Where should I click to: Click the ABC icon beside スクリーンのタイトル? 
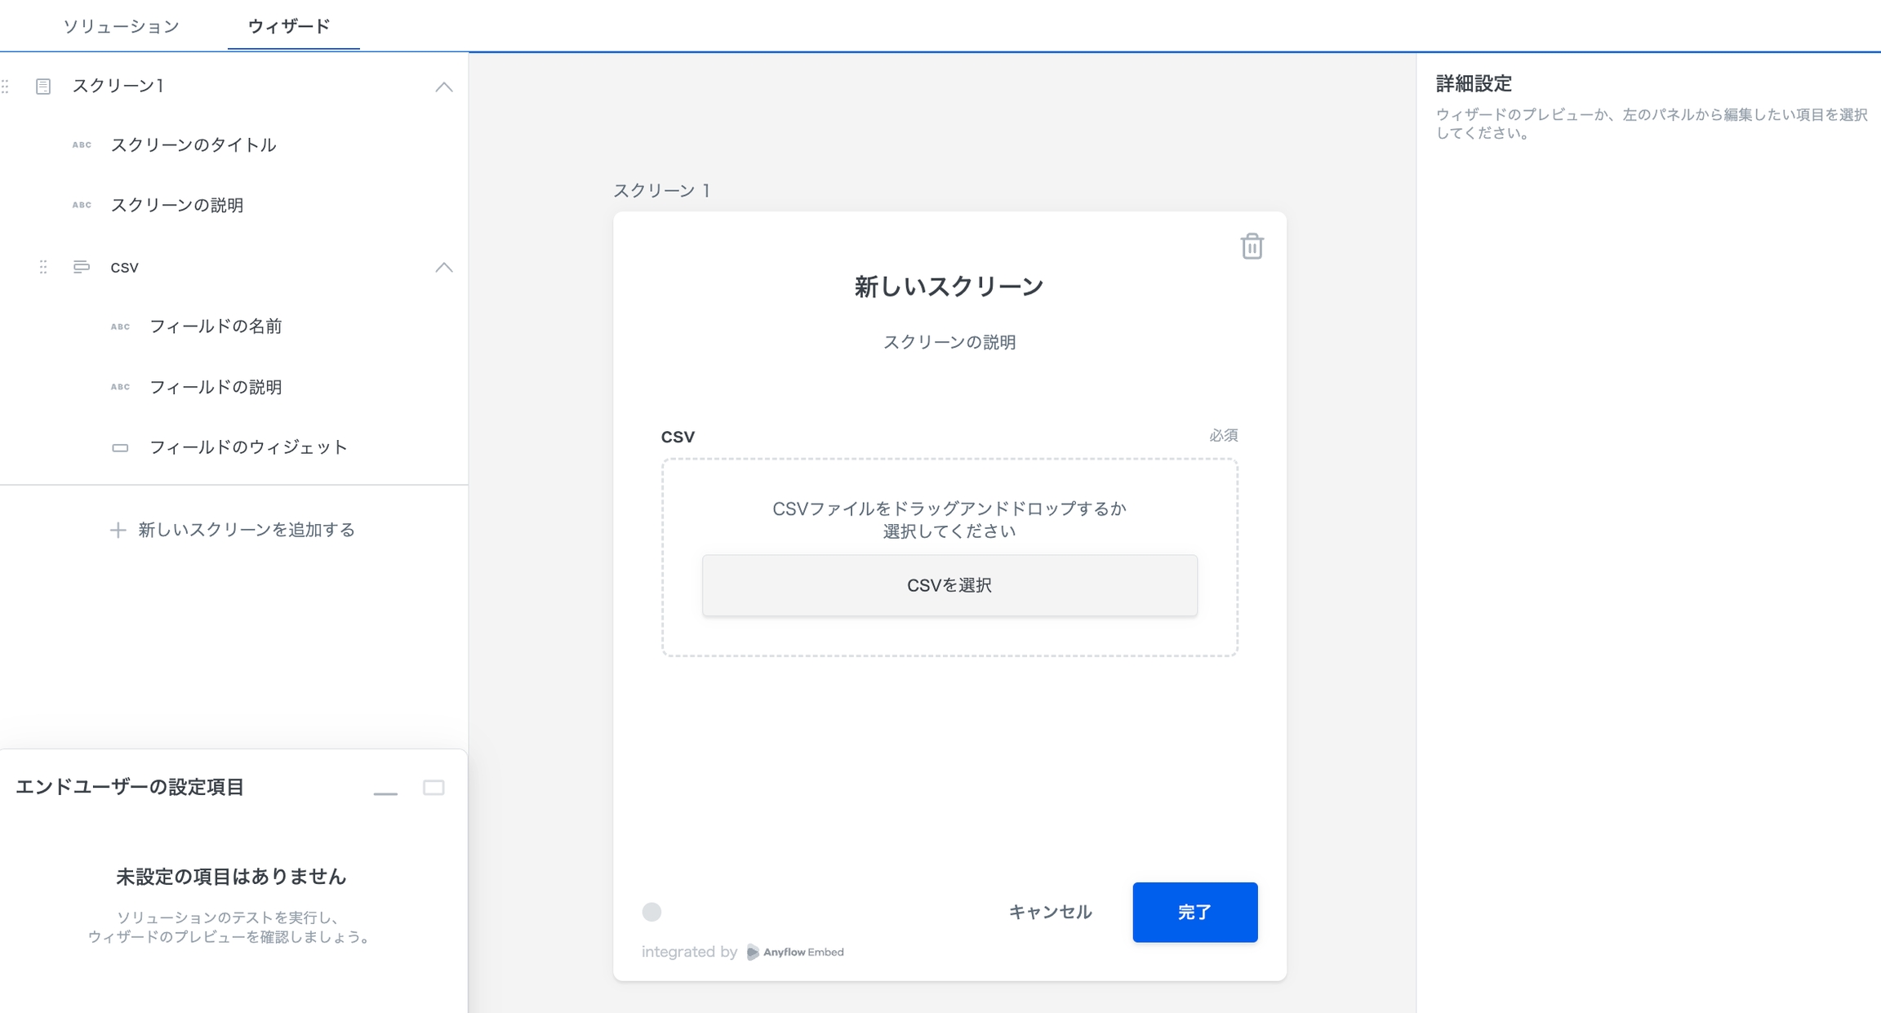tap(82, 145)
